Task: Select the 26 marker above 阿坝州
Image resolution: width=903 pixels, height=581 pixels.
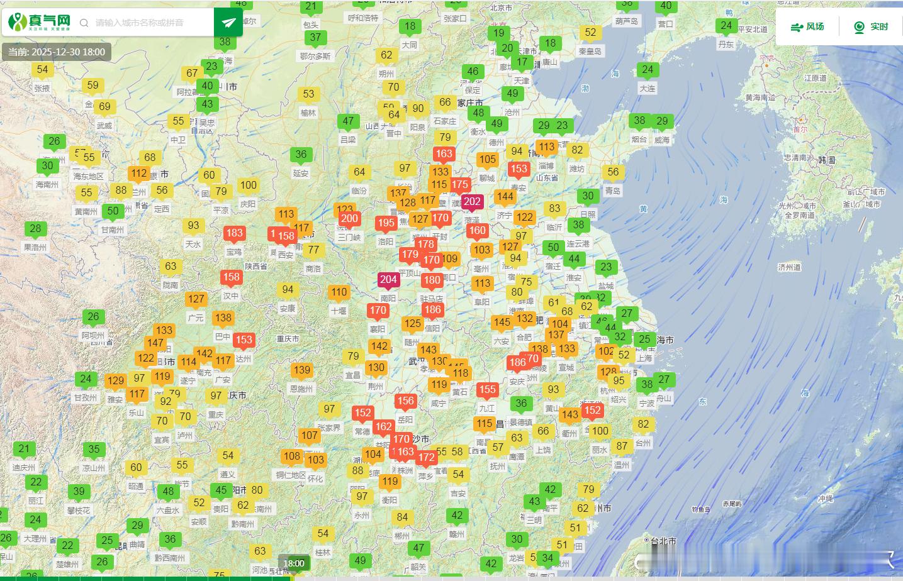Action: (93, 317)
